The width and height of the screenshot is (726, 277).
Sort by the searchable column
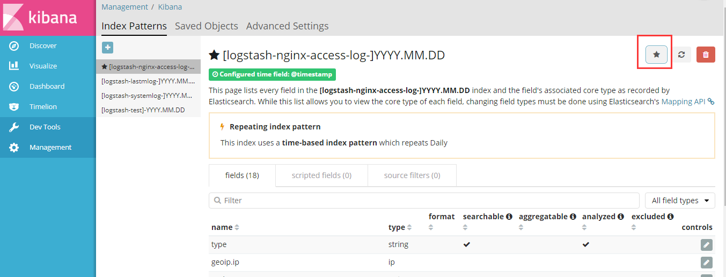[x=466, y=228]
